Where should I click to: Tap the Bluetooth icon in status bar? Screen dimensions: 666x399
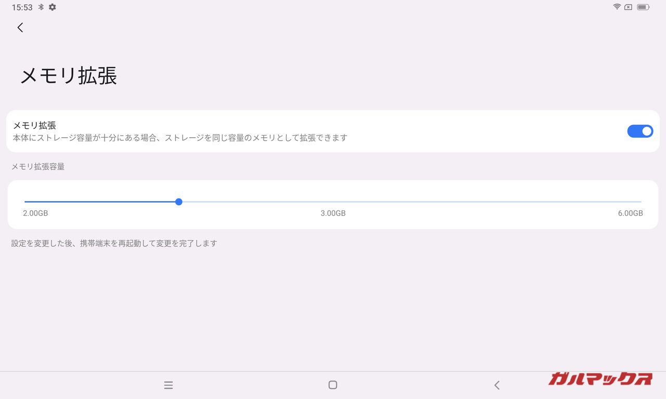(x=41, y=7)
